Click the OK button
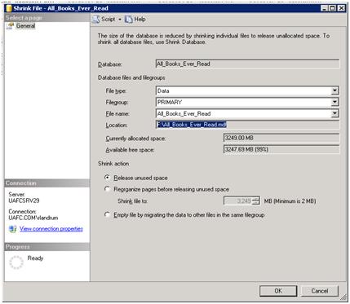The image size is (350, 304). [278, 291]
